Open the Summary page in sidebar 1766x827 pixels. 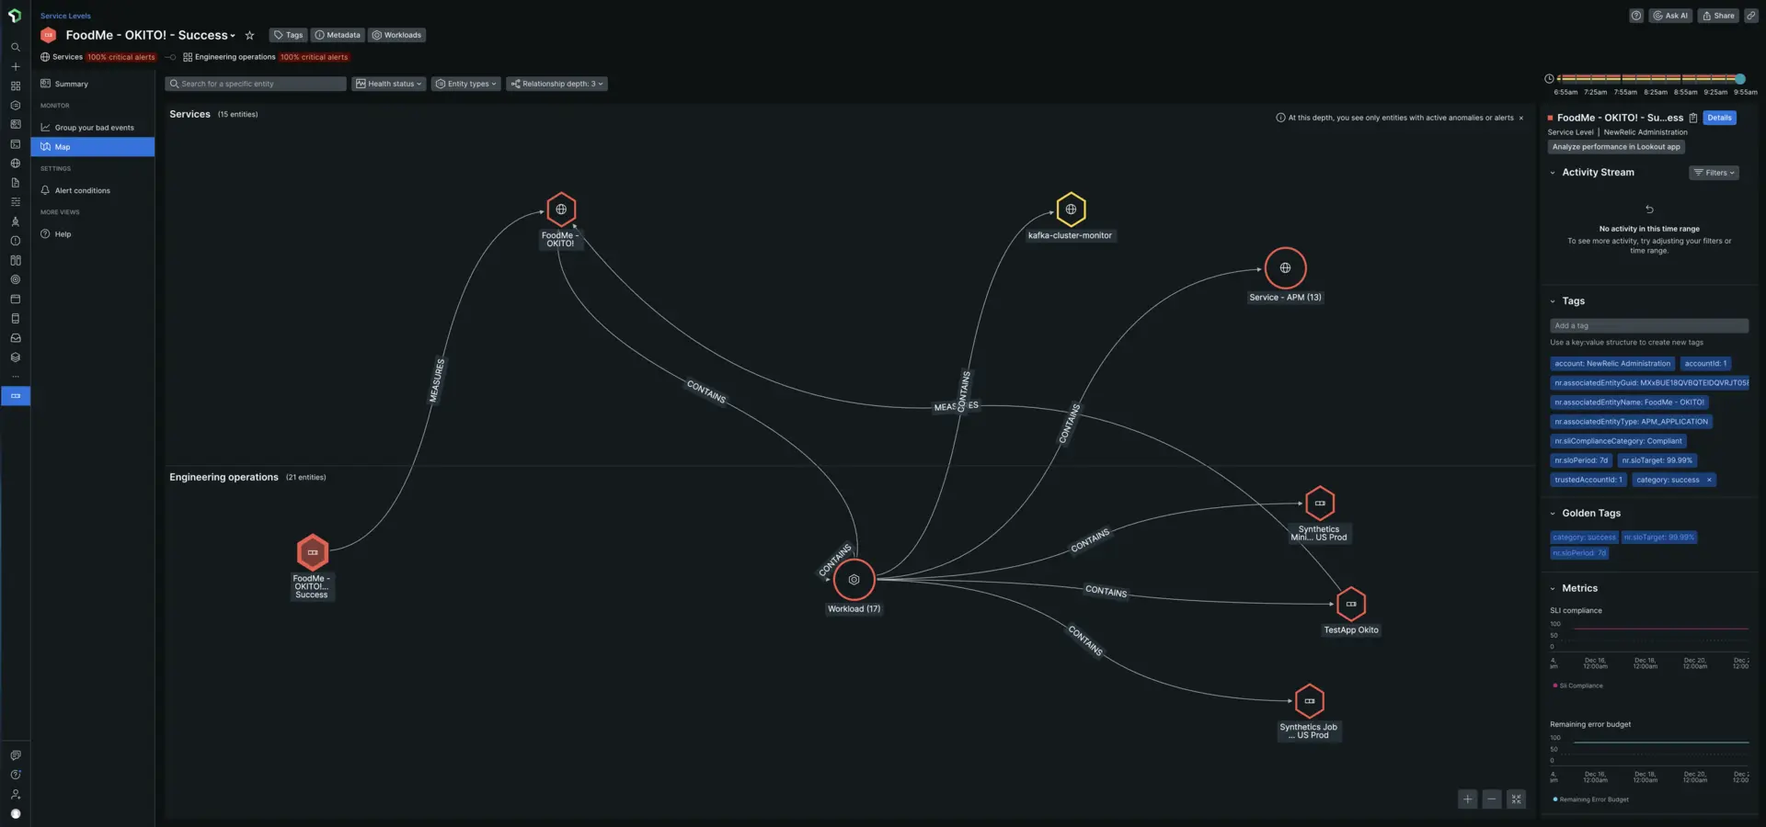pos(71,84)
